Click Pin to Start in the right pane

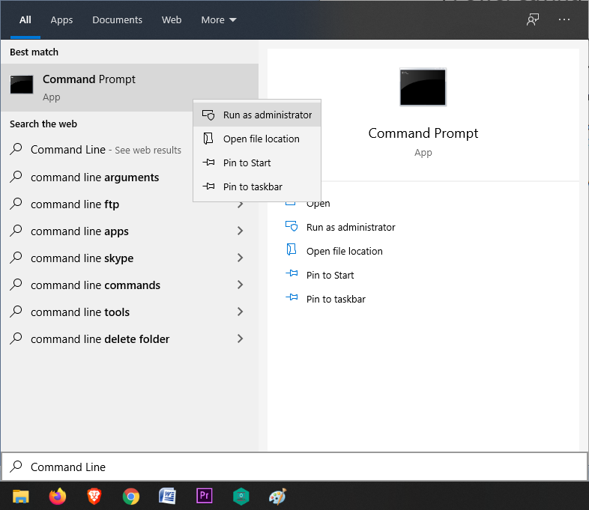point(330,276)
